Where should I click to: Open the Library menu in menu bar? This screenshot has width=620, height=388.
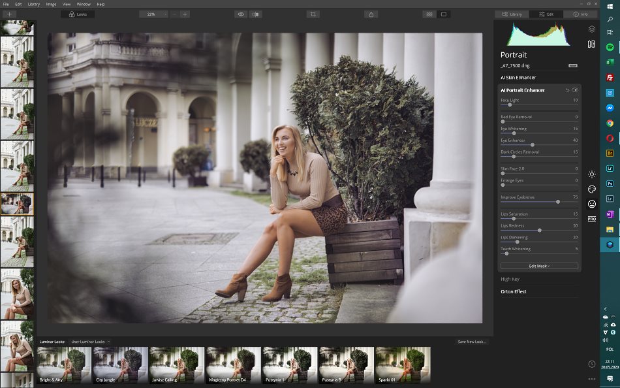point(33,4)
